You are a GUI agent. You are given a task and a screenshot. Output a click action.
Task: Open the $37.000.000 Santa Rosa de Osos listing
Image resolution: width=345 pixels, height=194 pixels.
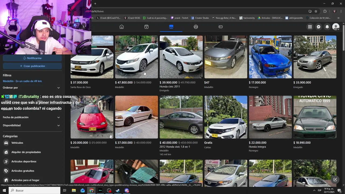pos(92,62)
